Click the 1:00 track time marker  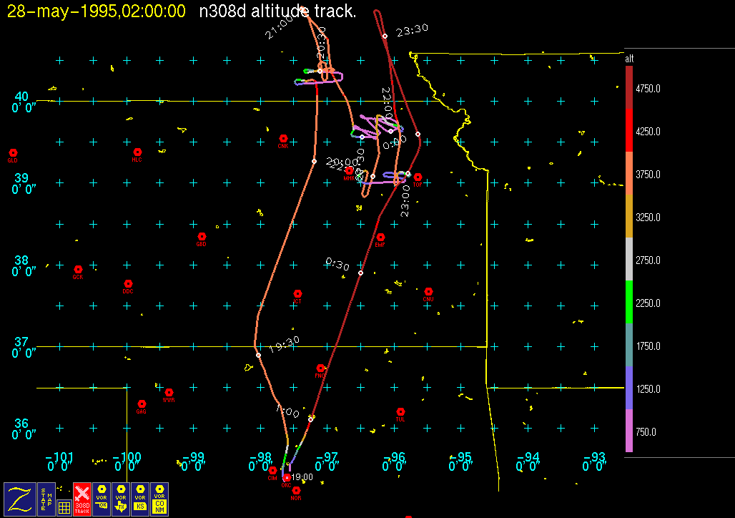(x=310, y=419)
